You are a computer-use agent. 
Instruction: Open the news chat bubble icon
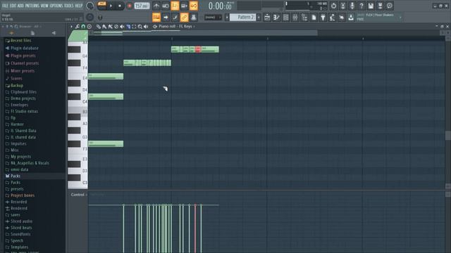pos(390,6)
